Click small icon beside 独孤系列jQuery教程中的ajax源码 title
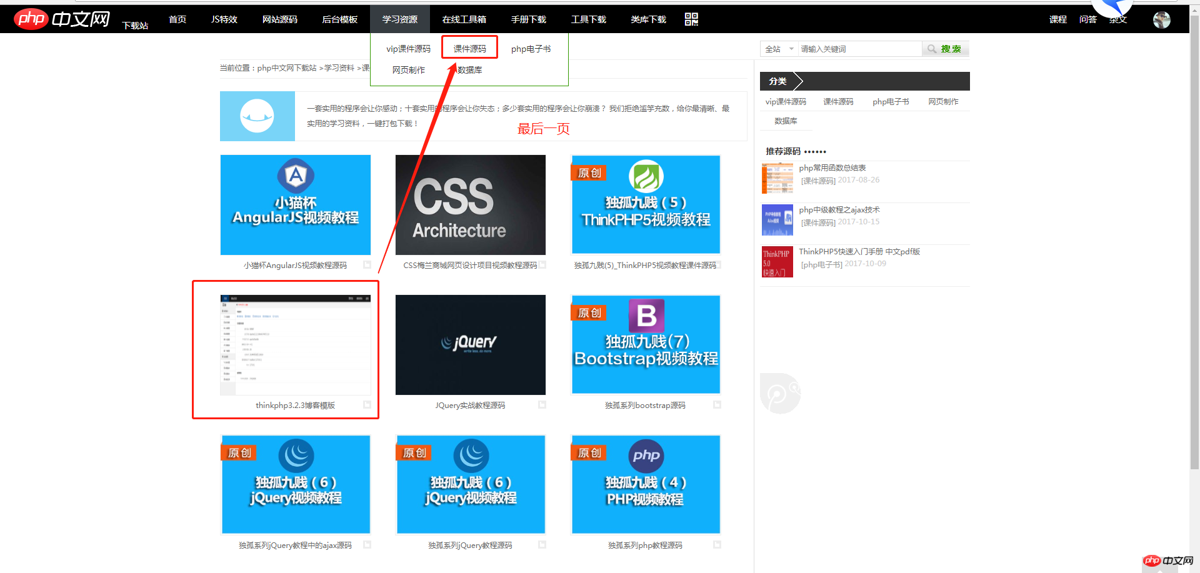The height and width of the screenshot is (573, 1200). [x=367, y=545]
